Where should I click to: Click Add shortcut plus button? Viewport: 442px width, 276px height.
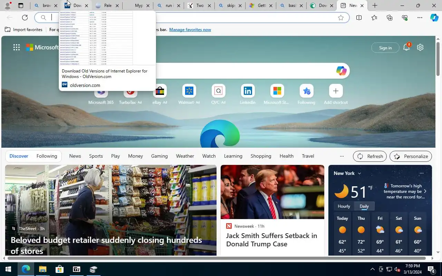click(x=336, y=91)
